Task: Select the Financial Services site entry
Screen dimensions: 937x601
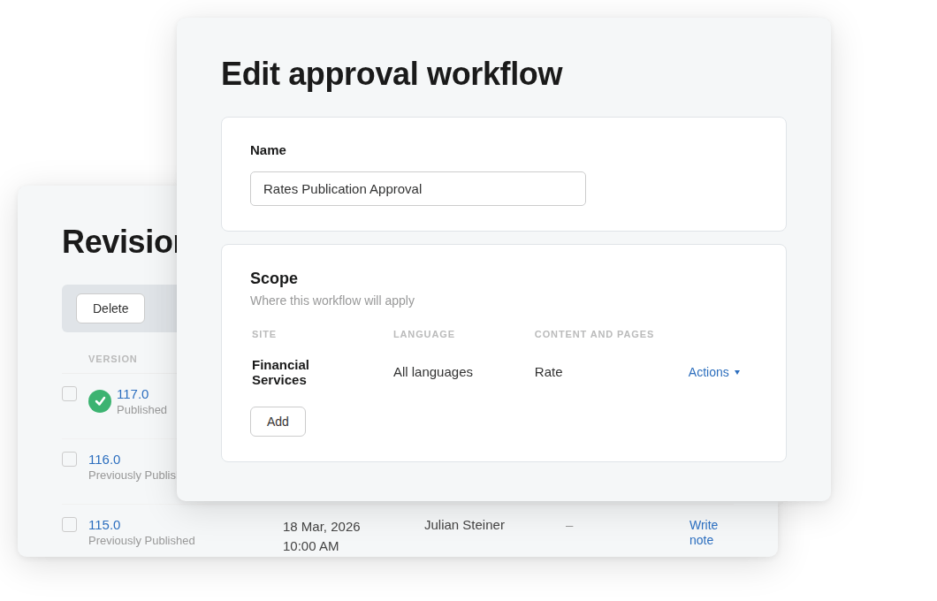Action: pos(280,372)
